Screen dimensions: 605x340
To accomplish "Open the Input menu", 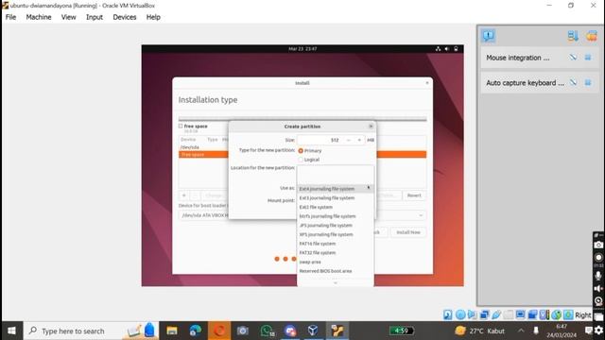I will click(x=95, y=17).
